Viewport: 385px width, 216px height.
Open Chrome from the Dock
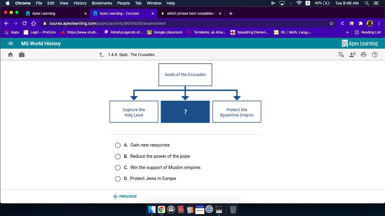click(x=161, y=210)
